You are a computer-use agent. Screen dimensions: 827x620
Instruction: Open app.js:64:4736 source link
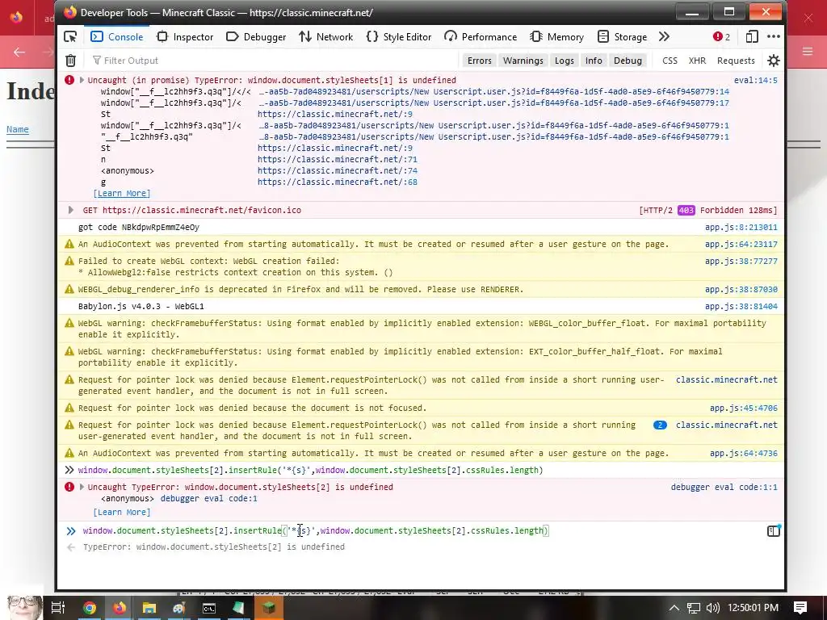[744, 454]
